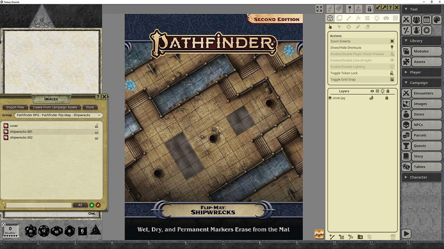The width and height of the screenshot is (444, 249).
Task: Toggle the lock on the cover.jpg layer
Action: [387, 98]
